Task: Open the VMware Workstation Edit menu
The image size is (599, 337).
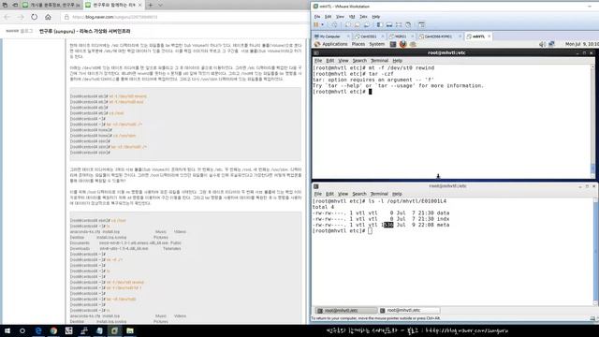Action: pyautogui.click(x=328, y=17)
